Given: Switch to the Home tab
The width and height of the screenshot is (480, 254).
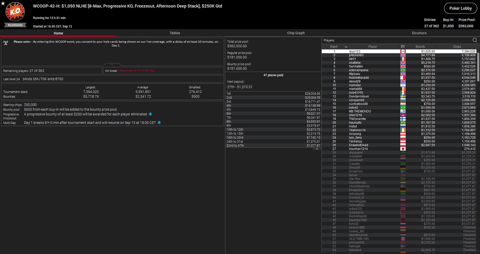Looking at the screenshot, I should [58, 33].
